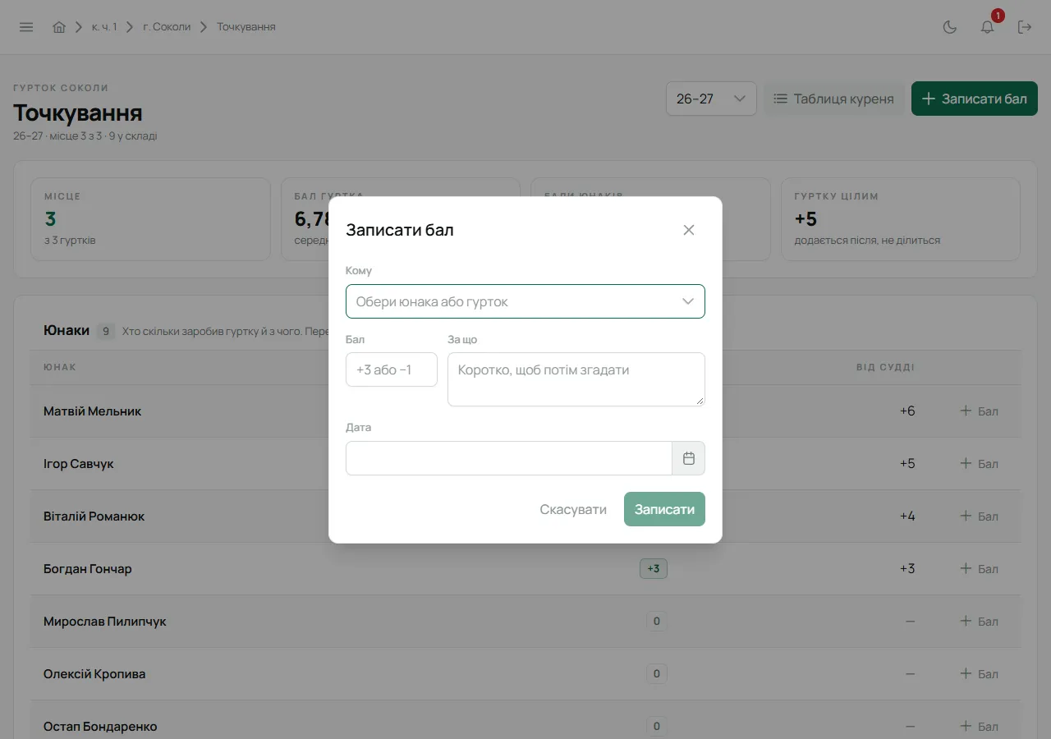Navigate to к. ч. 1 breadcrumb

pos(104,27)
